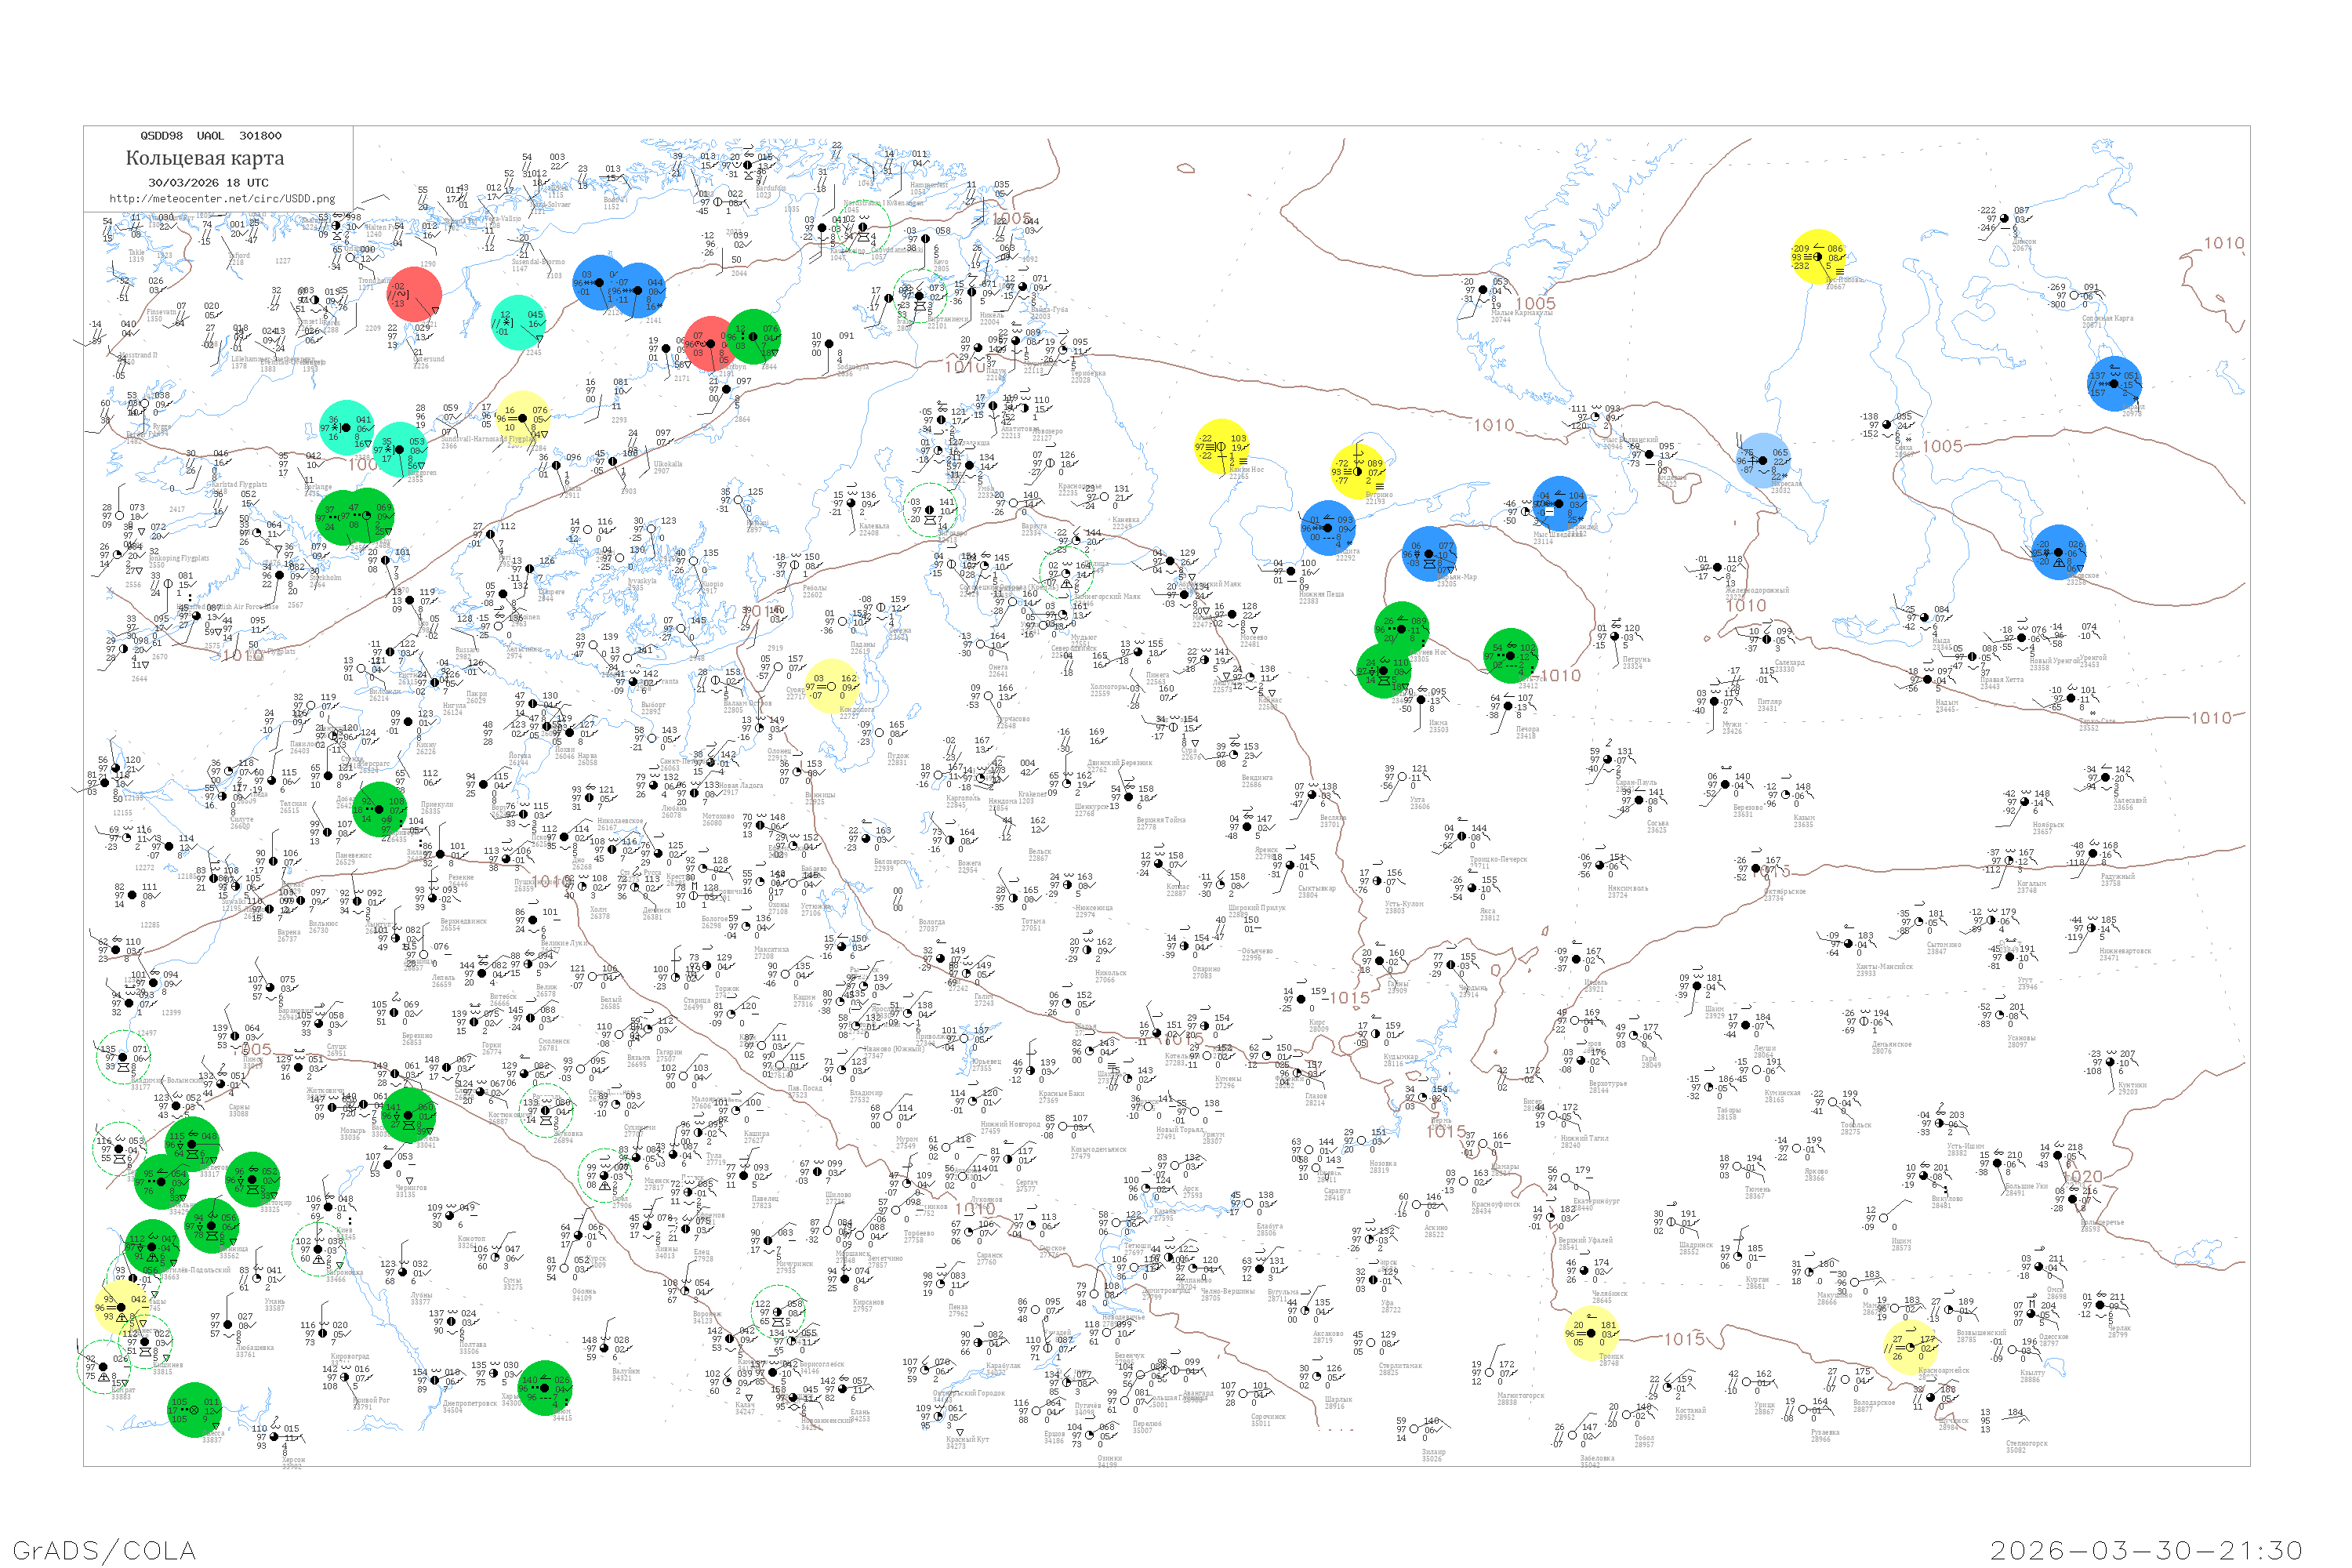This screenshot has height=1568, width=2352.
Task: Click the Салехард station label
Action: 1789,663
